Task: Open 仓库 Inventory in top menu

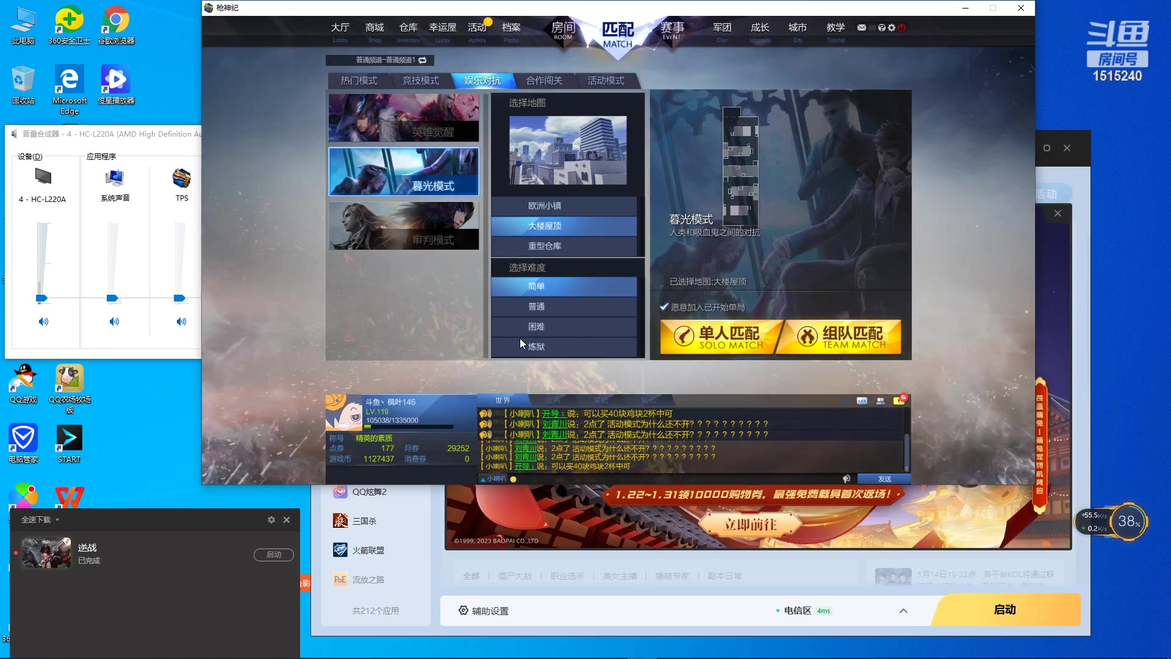Action: 409,32
